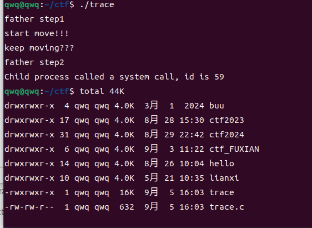Click the 'keep moving???' line
Image resolution: width=312 pixels, height=228 pixels.
pos(39,48)
